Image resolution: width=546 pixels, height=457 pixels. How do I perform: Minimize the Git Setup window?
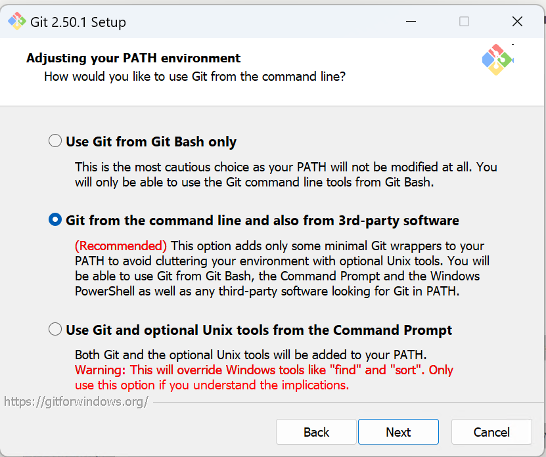click(x=411, y=22)
